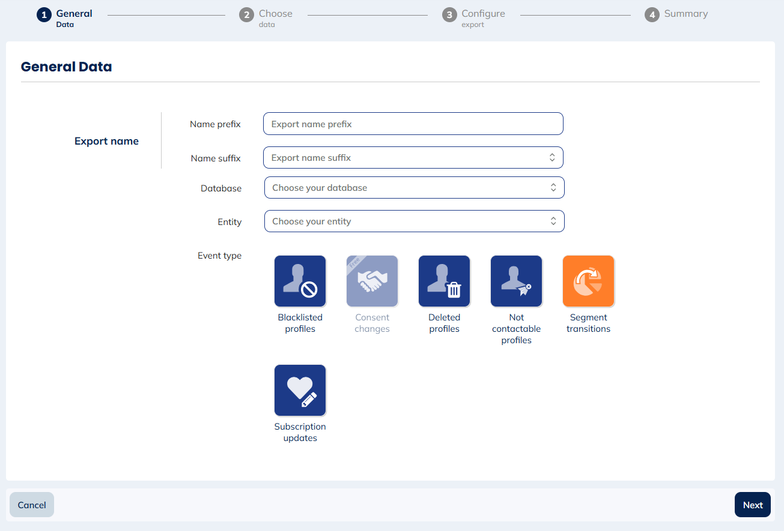Viewport: 784px width, 531px height.
Task: Click the Blacklisted profiles label text
Action: (300, 323)
